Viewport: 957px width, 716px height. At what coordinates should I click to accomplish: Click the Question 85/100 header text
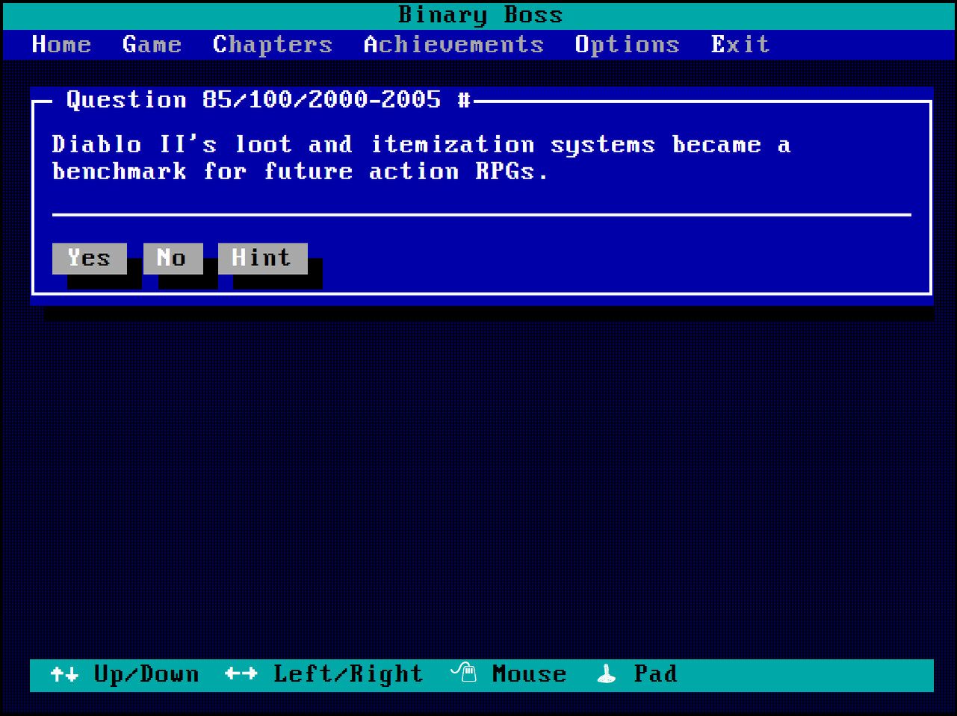coord(268,100)
